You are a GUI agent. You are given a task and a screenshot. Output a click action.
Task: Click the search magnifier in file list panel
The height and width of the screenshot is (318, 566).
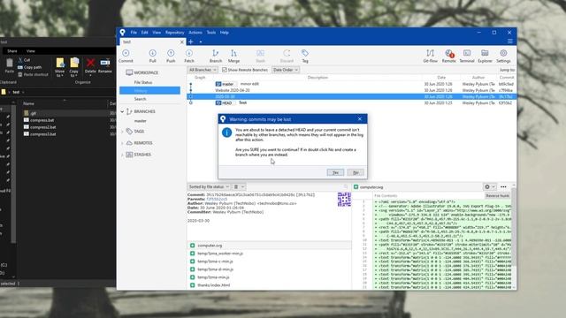click(346, 186)
